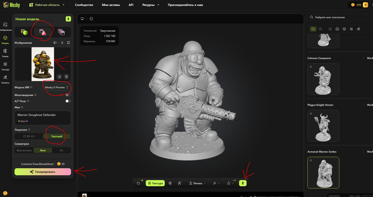373x197 pixels.
Task: Open the Текстура section in left sidebar
Action: click(5, 66)
